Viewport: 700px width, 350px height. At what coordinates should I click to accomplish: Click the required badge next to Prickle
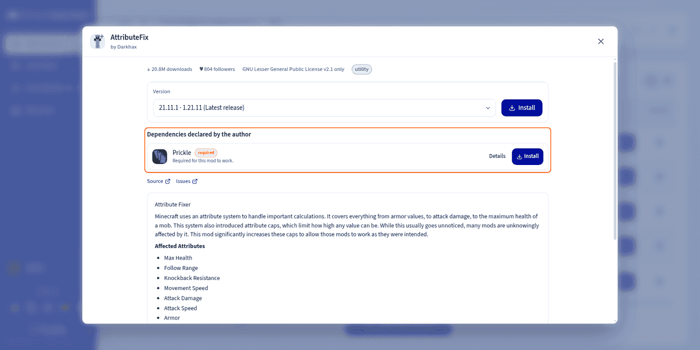pos(206,152)
